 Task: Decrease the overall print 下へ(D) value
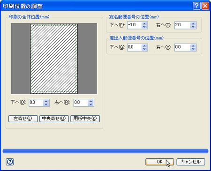[46, 104]
